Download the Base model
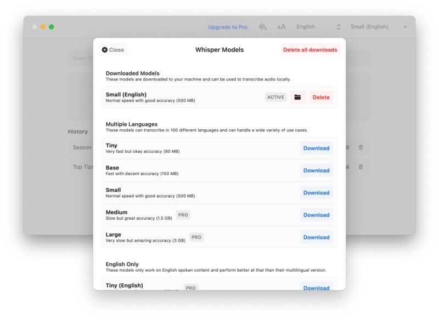Screen dimensions: 439x321 click(x=316, y=170)
